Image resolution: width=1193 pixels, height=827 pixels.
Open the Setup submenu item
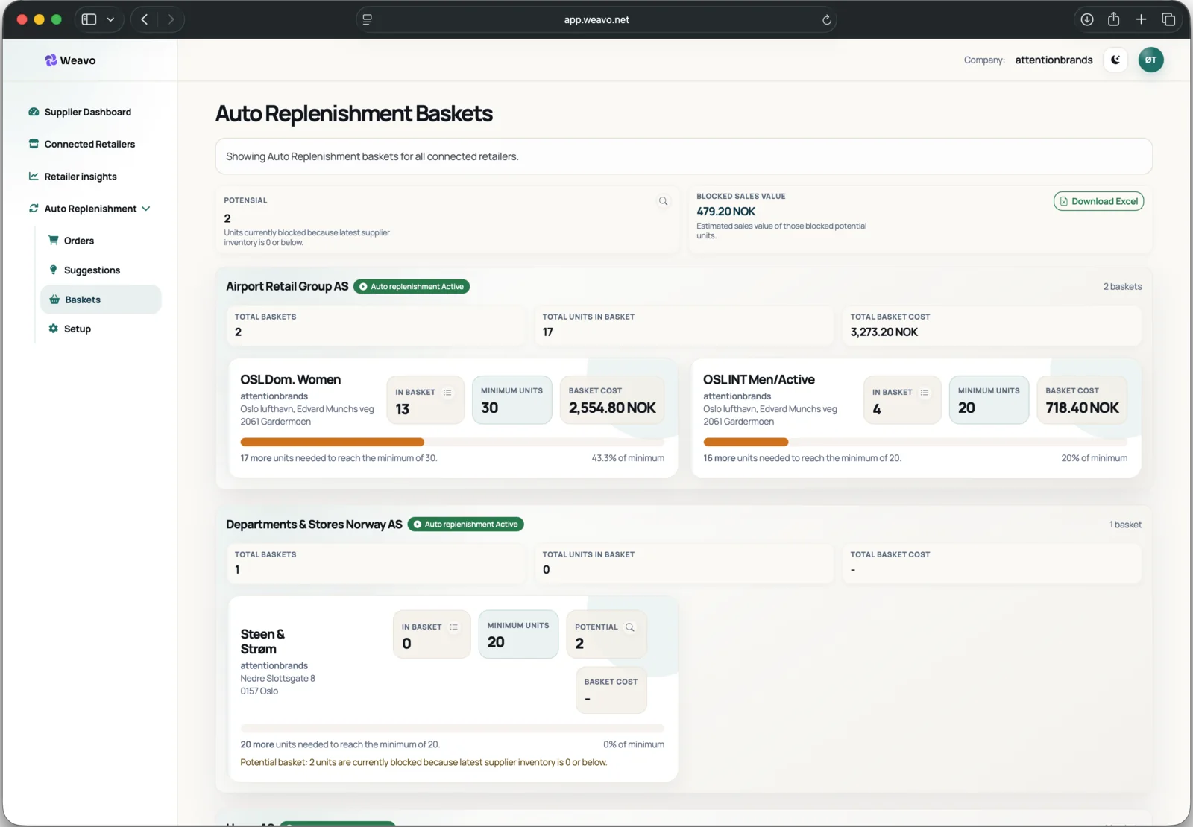(x=78, y=329)
